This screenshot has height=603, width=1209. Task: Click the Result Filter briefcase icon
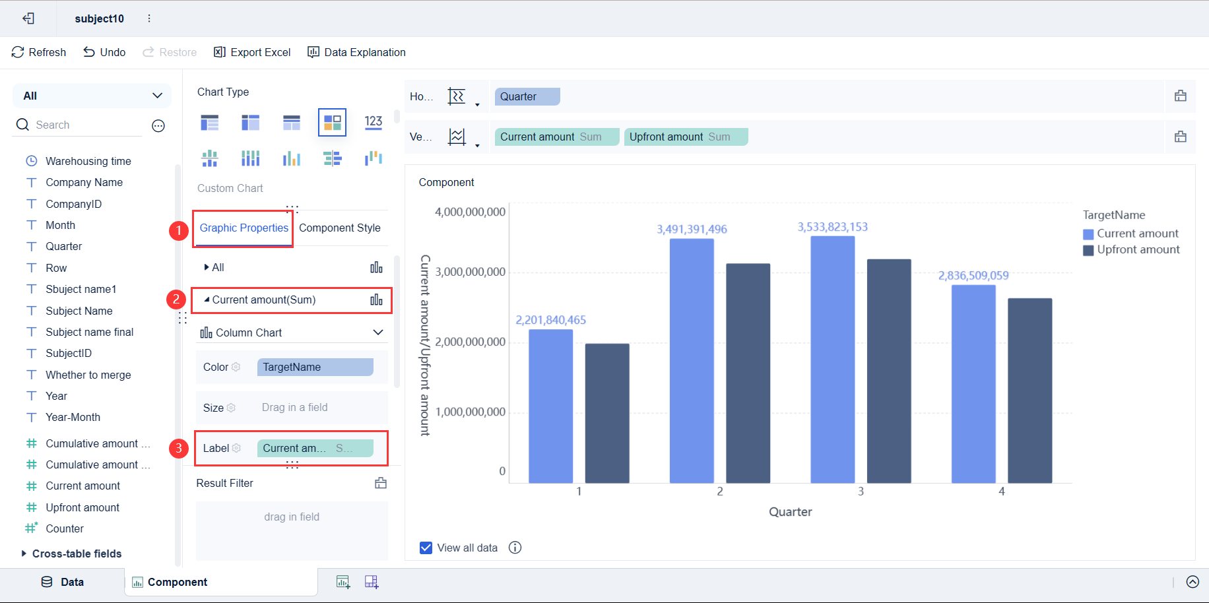click(x=381, y=483)
